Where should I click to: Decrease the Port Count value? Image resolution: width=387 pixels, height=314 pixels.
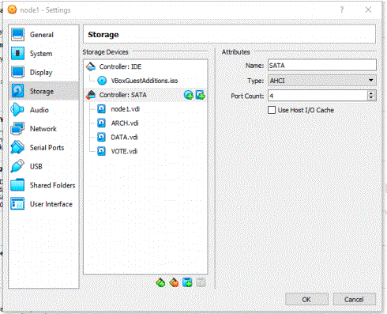tap(371, 98)
